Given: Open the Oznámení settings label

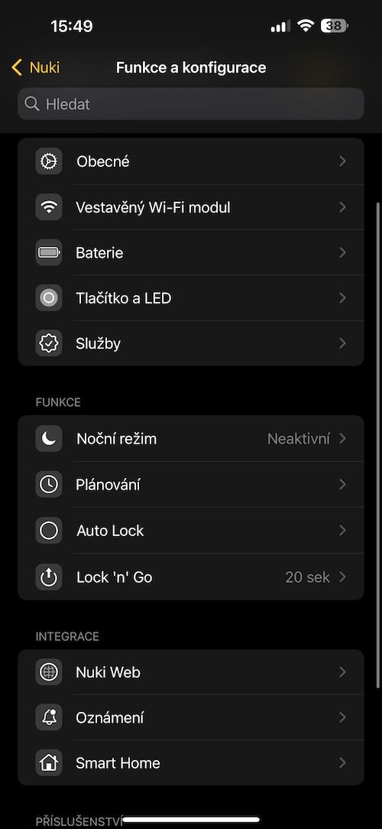Looking at the screenshot, I should point(110,718).
